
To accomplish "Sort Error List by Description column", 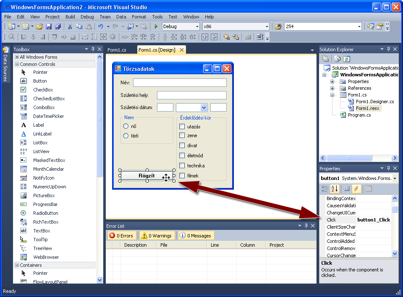I will pyautogui.click(x=138, y=245).
